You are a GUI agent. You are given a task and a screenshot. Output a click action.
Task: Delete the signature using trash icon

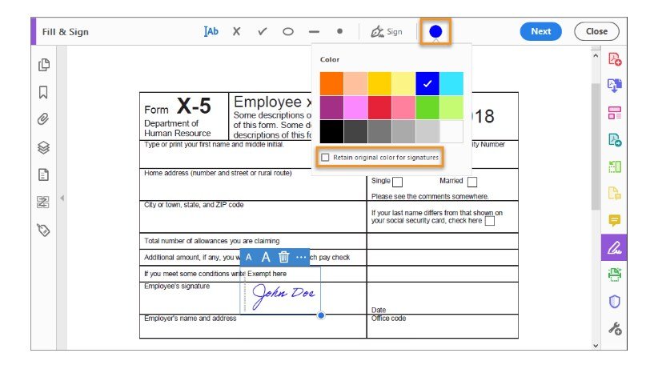(283, 257)
